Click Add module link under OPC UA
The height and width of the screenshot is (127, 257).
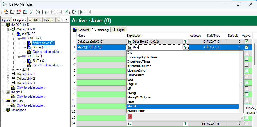[32, 105]
